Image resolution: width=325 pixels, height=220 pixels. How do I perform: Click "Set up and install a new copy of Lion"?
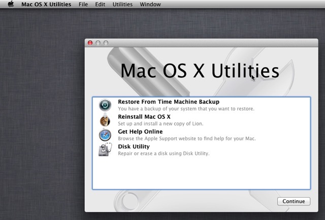[160, 123]
